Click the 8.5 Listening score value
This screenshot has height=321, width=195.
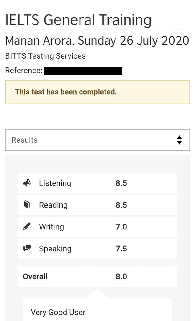121,183
